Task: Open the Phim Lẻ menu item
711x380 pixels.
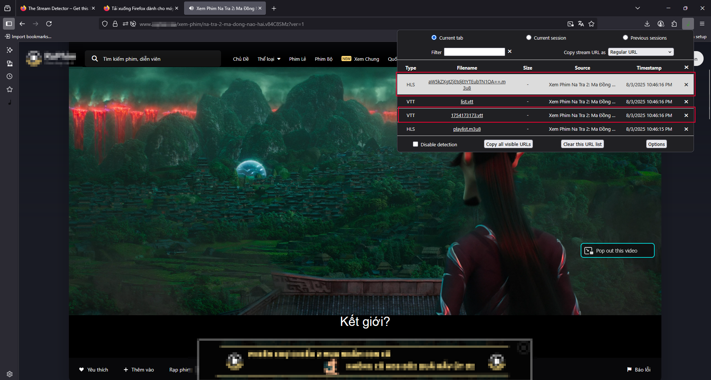Action: (297, 59)
